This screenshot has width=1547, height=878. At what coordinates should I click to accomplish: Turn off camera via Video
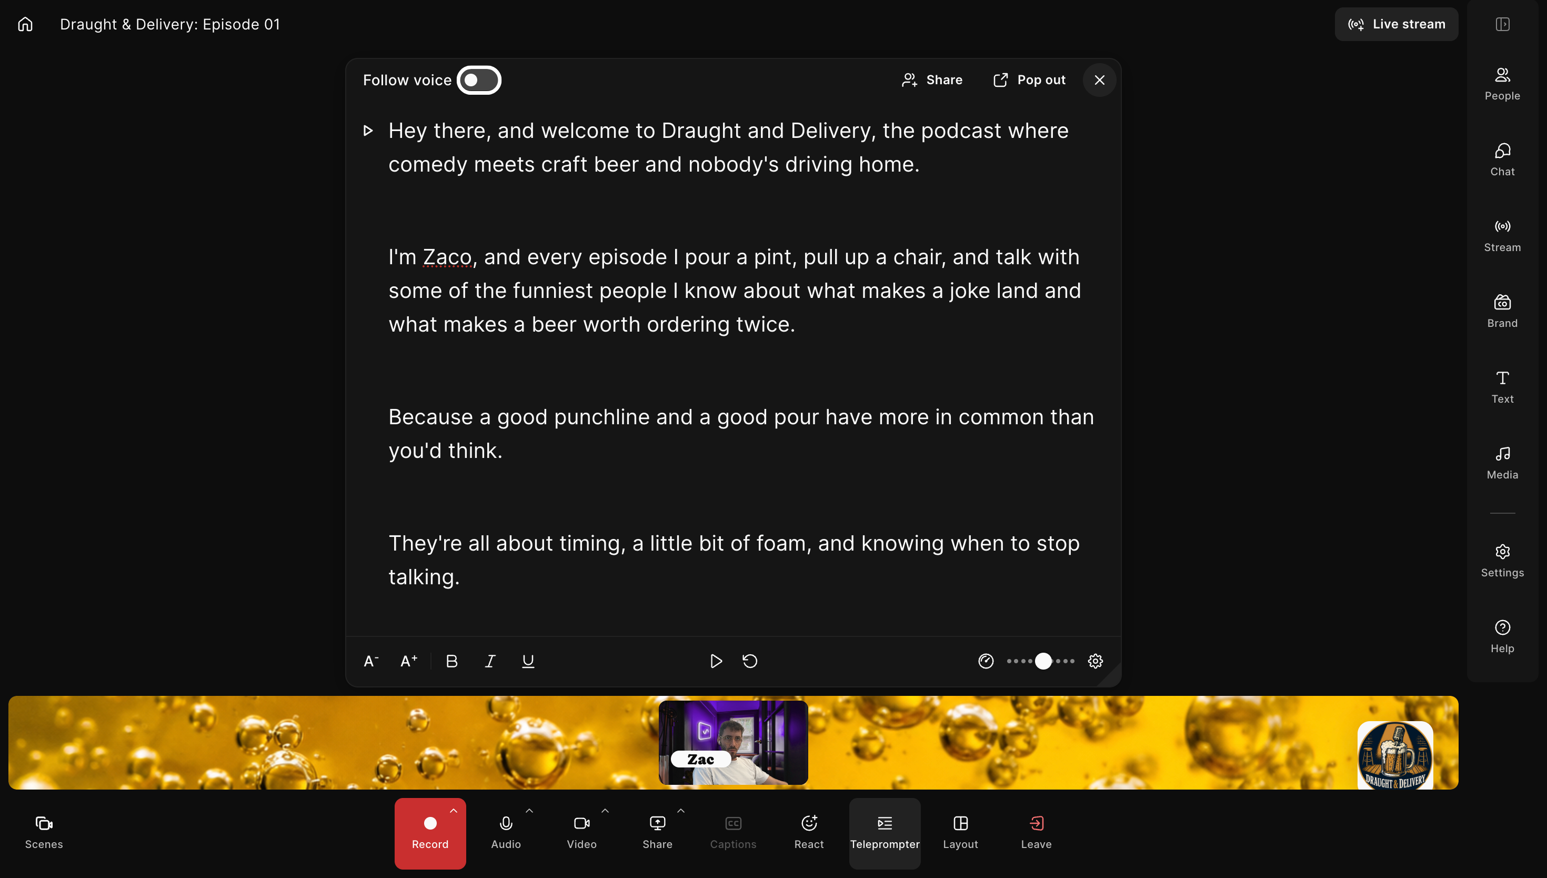[x=581, y=833]
